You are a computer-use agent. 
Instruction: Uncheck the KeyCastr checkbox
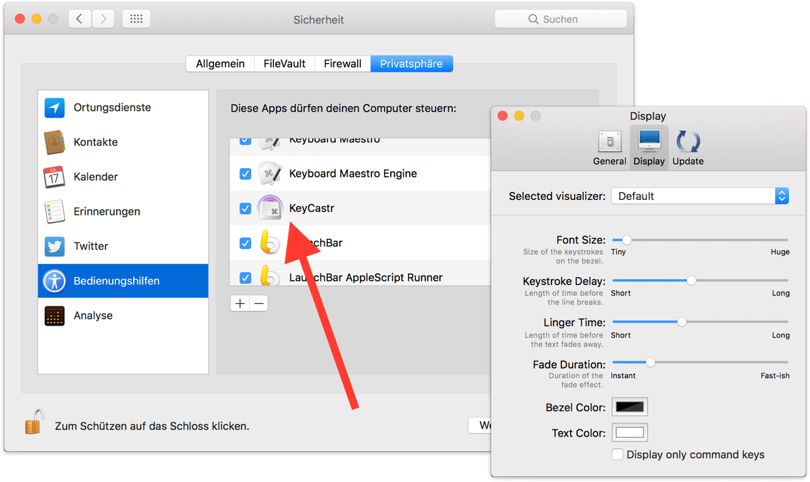point(245,209)
